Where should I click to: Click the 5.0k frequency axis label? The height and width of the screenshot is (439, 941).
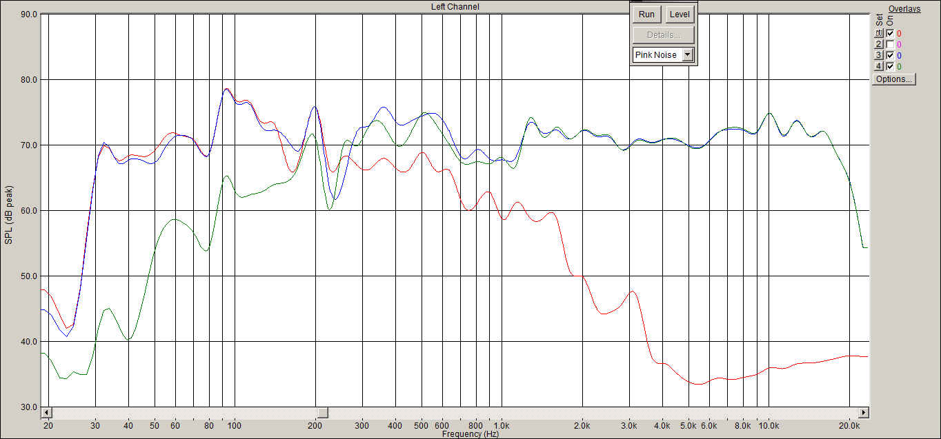click(x=689, y=426)
